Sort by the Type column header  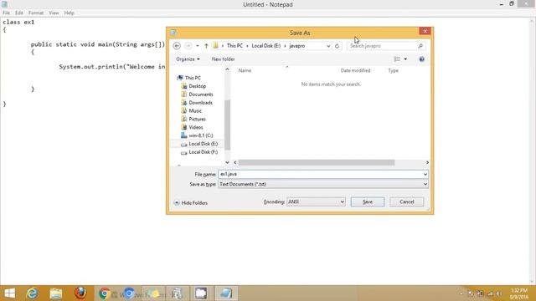coord(393,70)
